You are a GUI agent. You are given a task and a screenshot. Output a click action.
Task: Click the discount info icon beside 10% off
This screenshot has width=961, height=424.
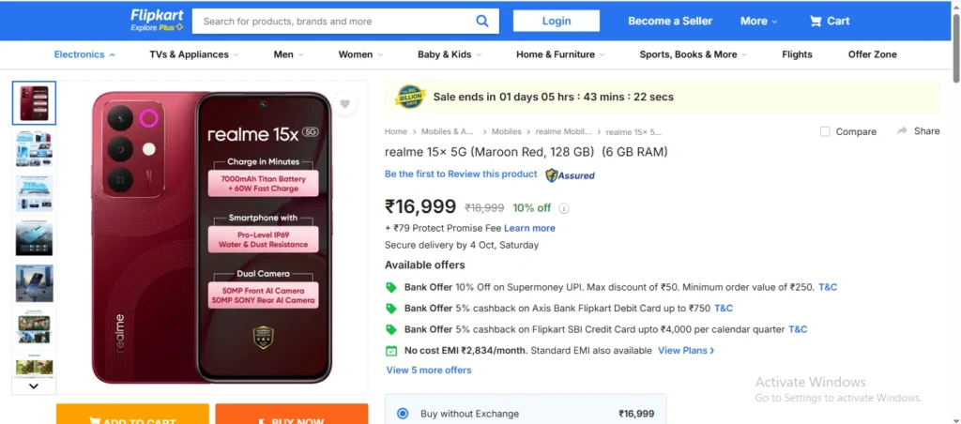564,208
